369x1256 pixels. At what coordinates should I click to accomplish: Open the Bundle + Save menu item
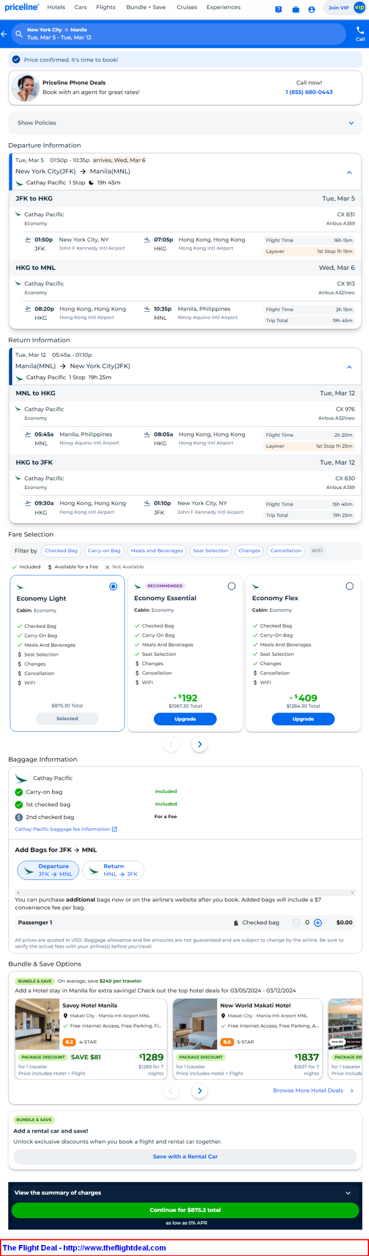pos(146,7)
